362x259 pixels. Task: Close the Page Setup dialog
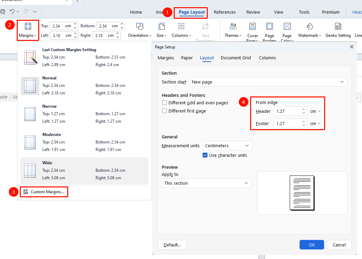point(352,47)
